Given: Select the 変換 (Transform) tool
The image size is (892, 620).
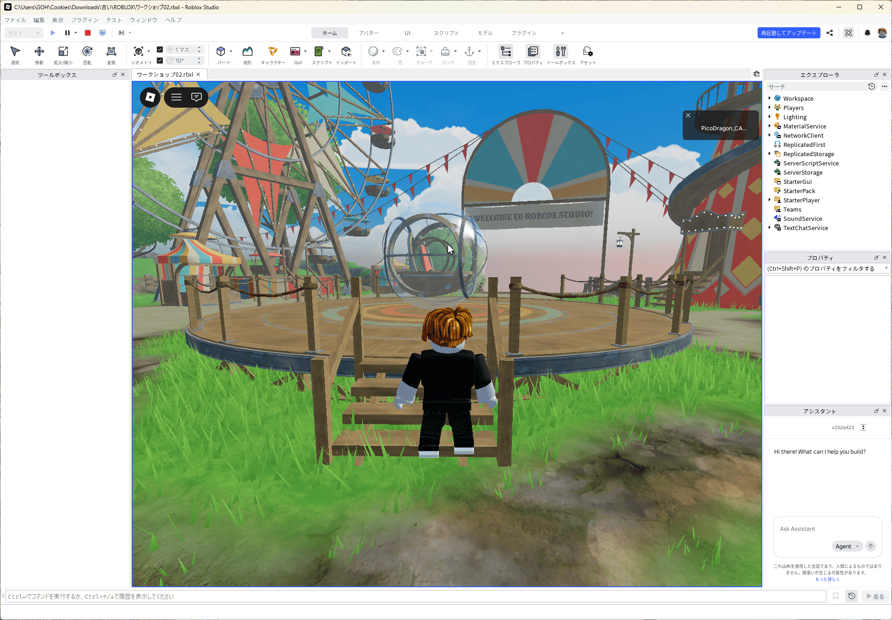Looking at the screenshot, I should click(x=111, y=55).
